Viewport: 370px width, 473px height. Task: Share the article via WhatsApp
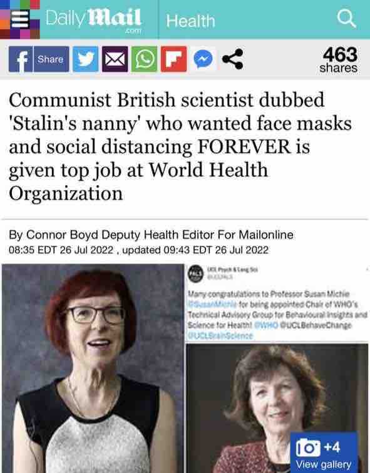(144, 59)
